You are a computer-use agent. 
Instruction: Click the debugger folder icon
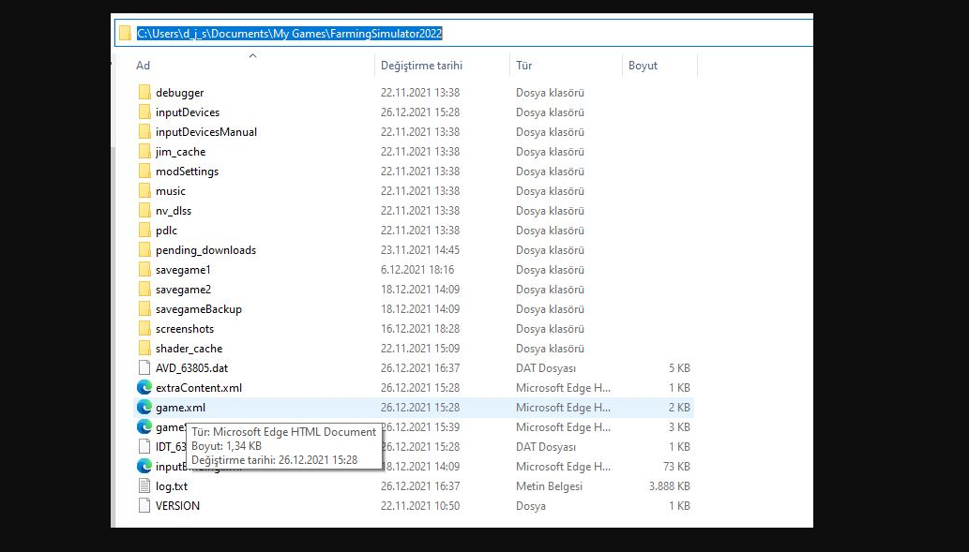coord(144,93)
